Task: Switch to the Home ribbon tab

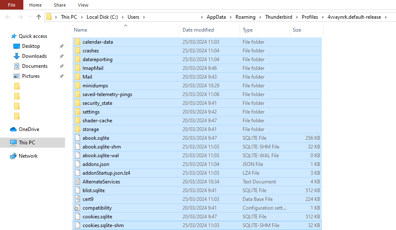Action: coord(35,5)
